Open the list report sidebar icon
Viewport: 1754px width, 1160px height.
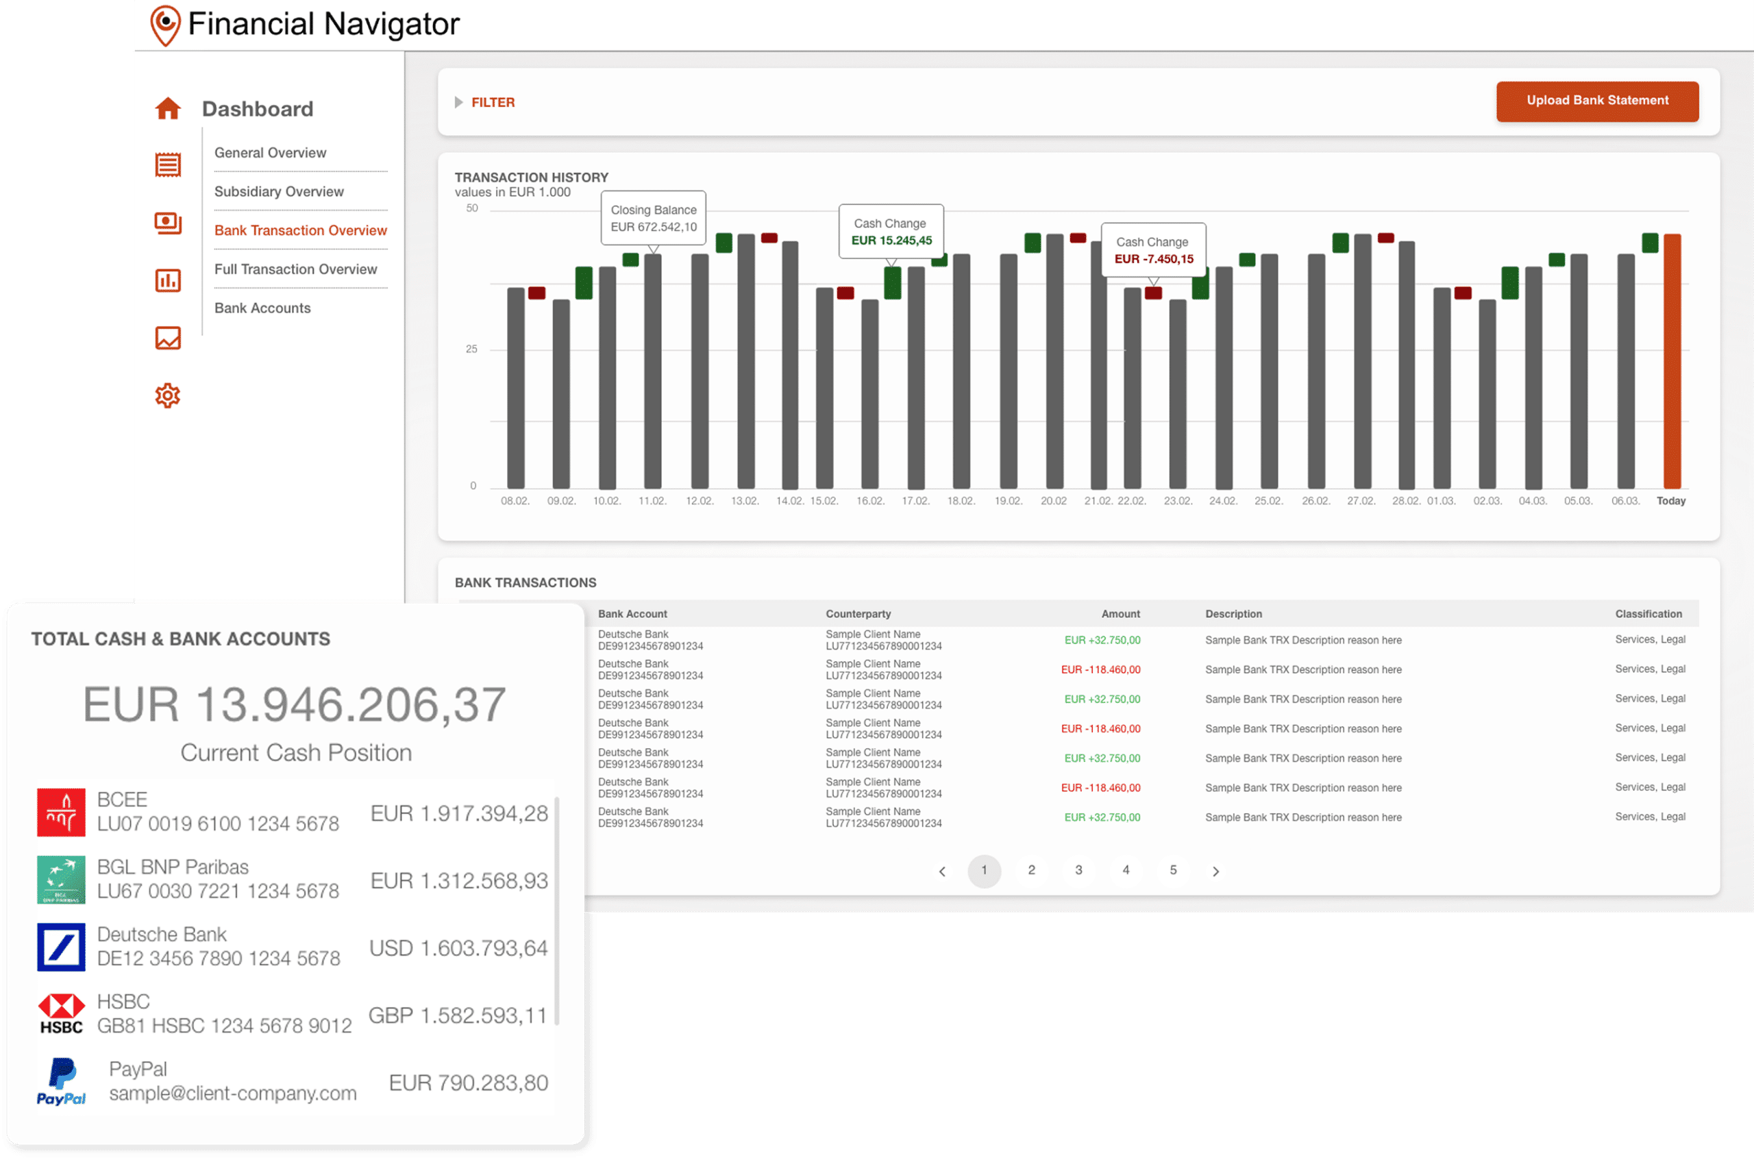click(x=168, y=164)
